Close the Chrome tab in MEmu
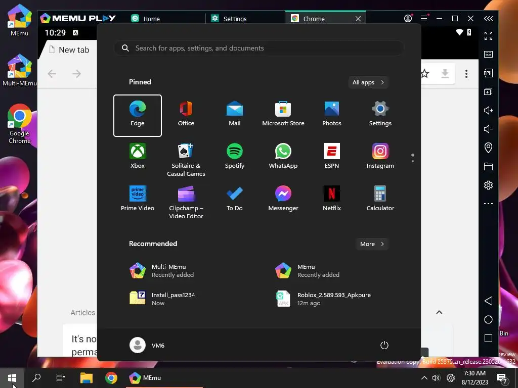Image resolution: width=518 pixels, height=388 pixels. (x=358, y=19)
